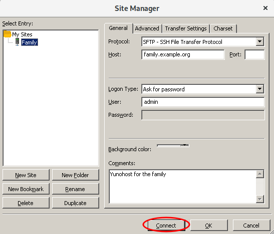Click the Ask for password combo box
Image resolution: width=274 pixels, height=234 pixels.
click(203, 89)
